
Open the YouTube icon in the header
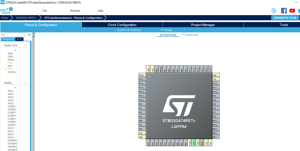292,11
